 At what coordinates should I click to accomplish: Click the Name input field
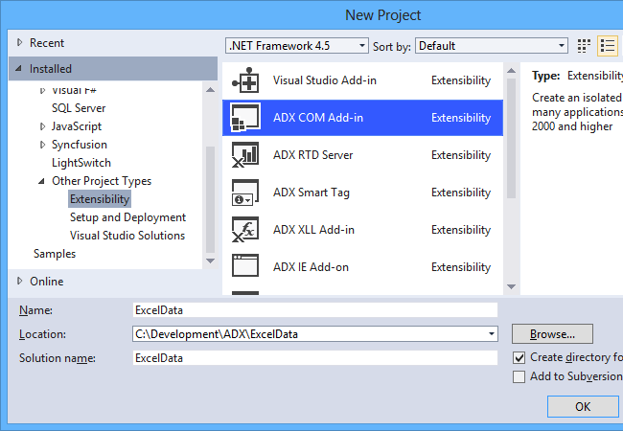coord(315,310)
